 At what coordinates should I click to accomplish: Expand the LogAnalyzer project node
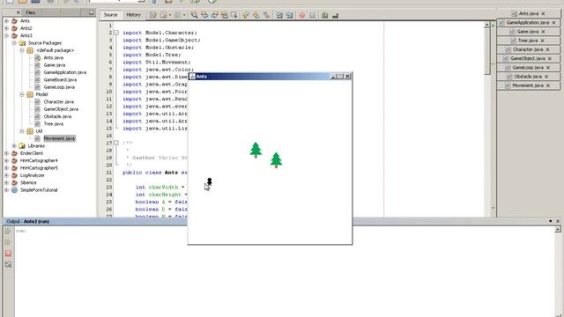6,175
